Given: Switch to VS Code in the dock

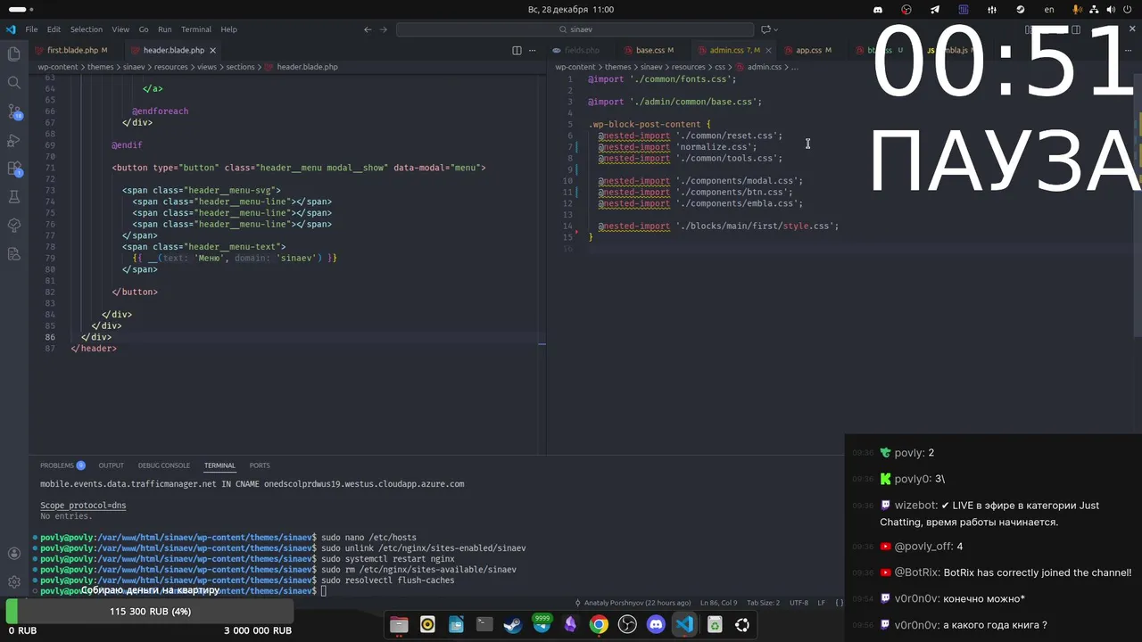Looking at the screenshot, I should pos(684,625).
